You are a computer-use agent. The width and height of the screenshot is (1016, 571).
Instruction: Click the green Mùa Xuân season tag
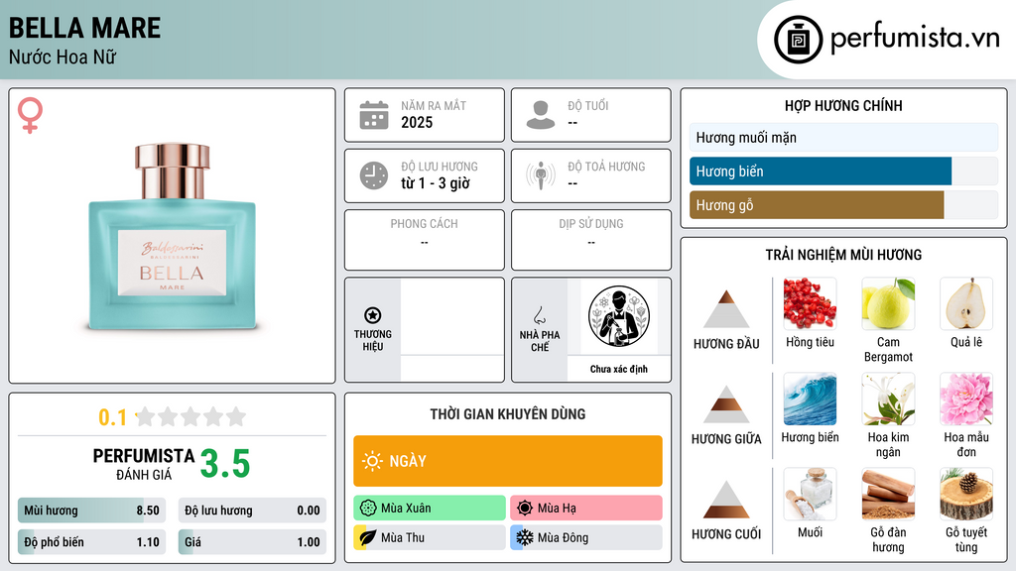tap(430, 509)
